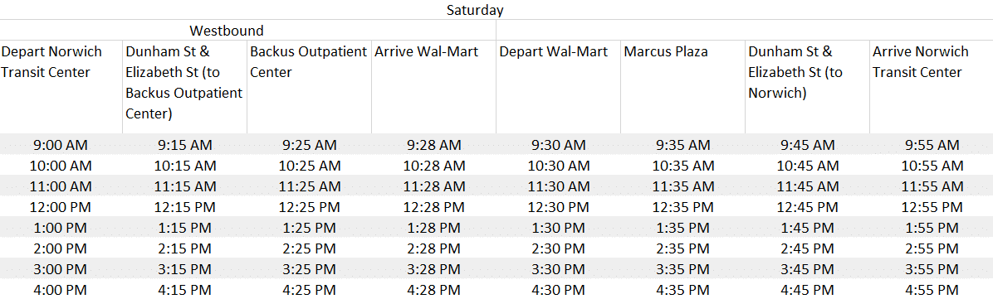The image size is (993, 299).
Task: Select the 4:55 PM cell
Action: (x=932, y=290)
